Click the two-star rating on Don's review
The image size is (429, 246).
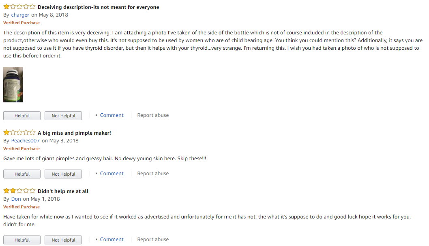pyautogui.click(x=19, y=191)
